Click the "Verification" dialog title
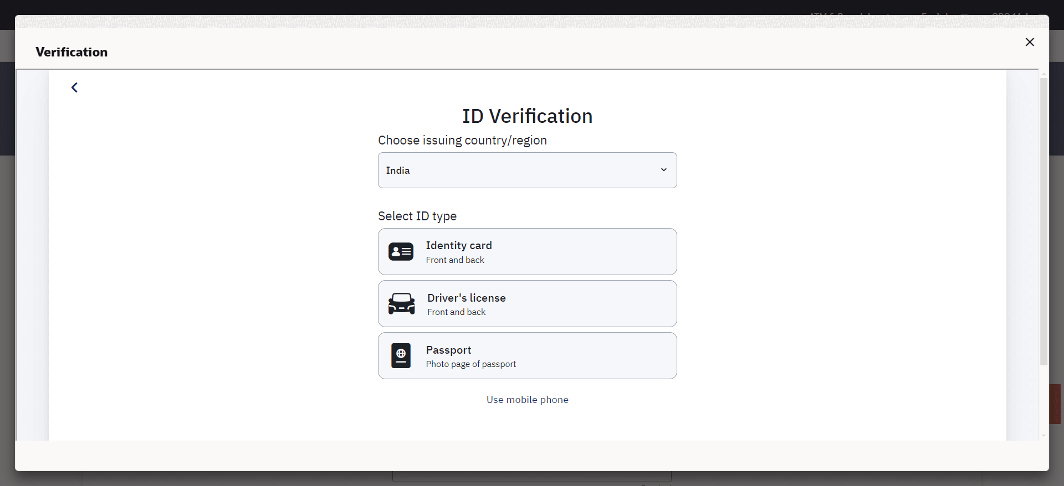 (71, 52)
